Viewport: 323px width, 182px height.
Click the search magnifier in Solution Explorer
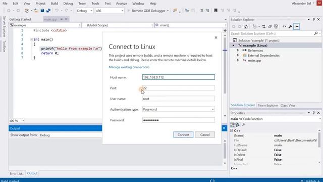[316, 33]
